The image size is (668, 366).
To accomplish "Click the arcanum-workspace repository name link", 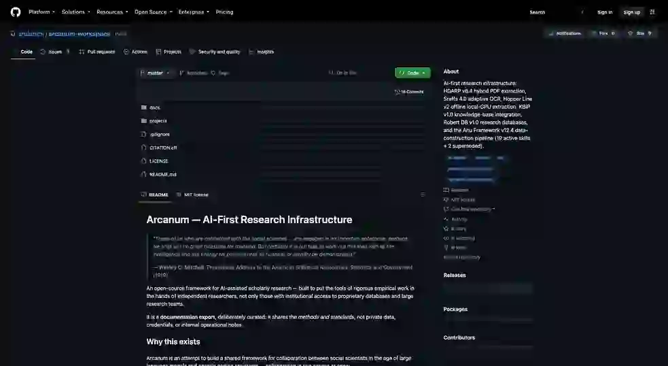I will 80,34.
